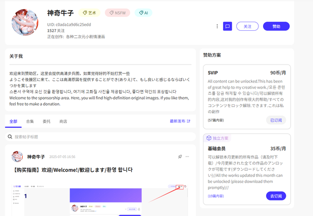
Task: Click the 正在创作 description line
Action: [x=76, y=37]
